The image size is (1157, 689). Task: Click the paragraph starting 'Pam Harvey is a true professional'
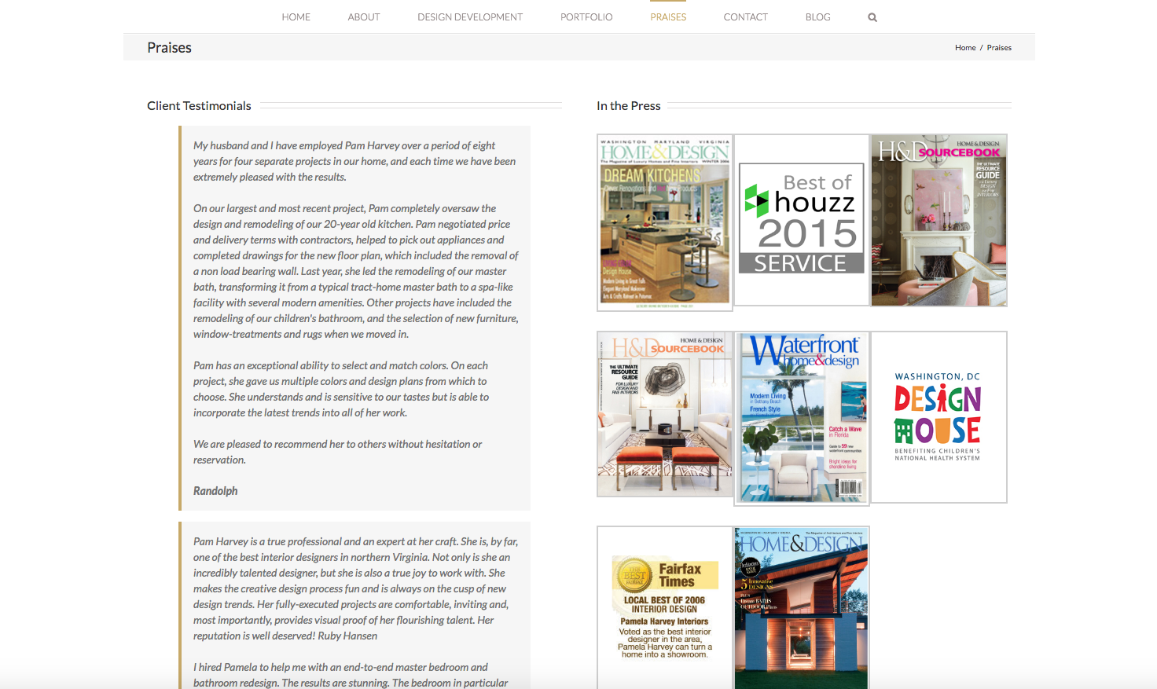point(356,588)
